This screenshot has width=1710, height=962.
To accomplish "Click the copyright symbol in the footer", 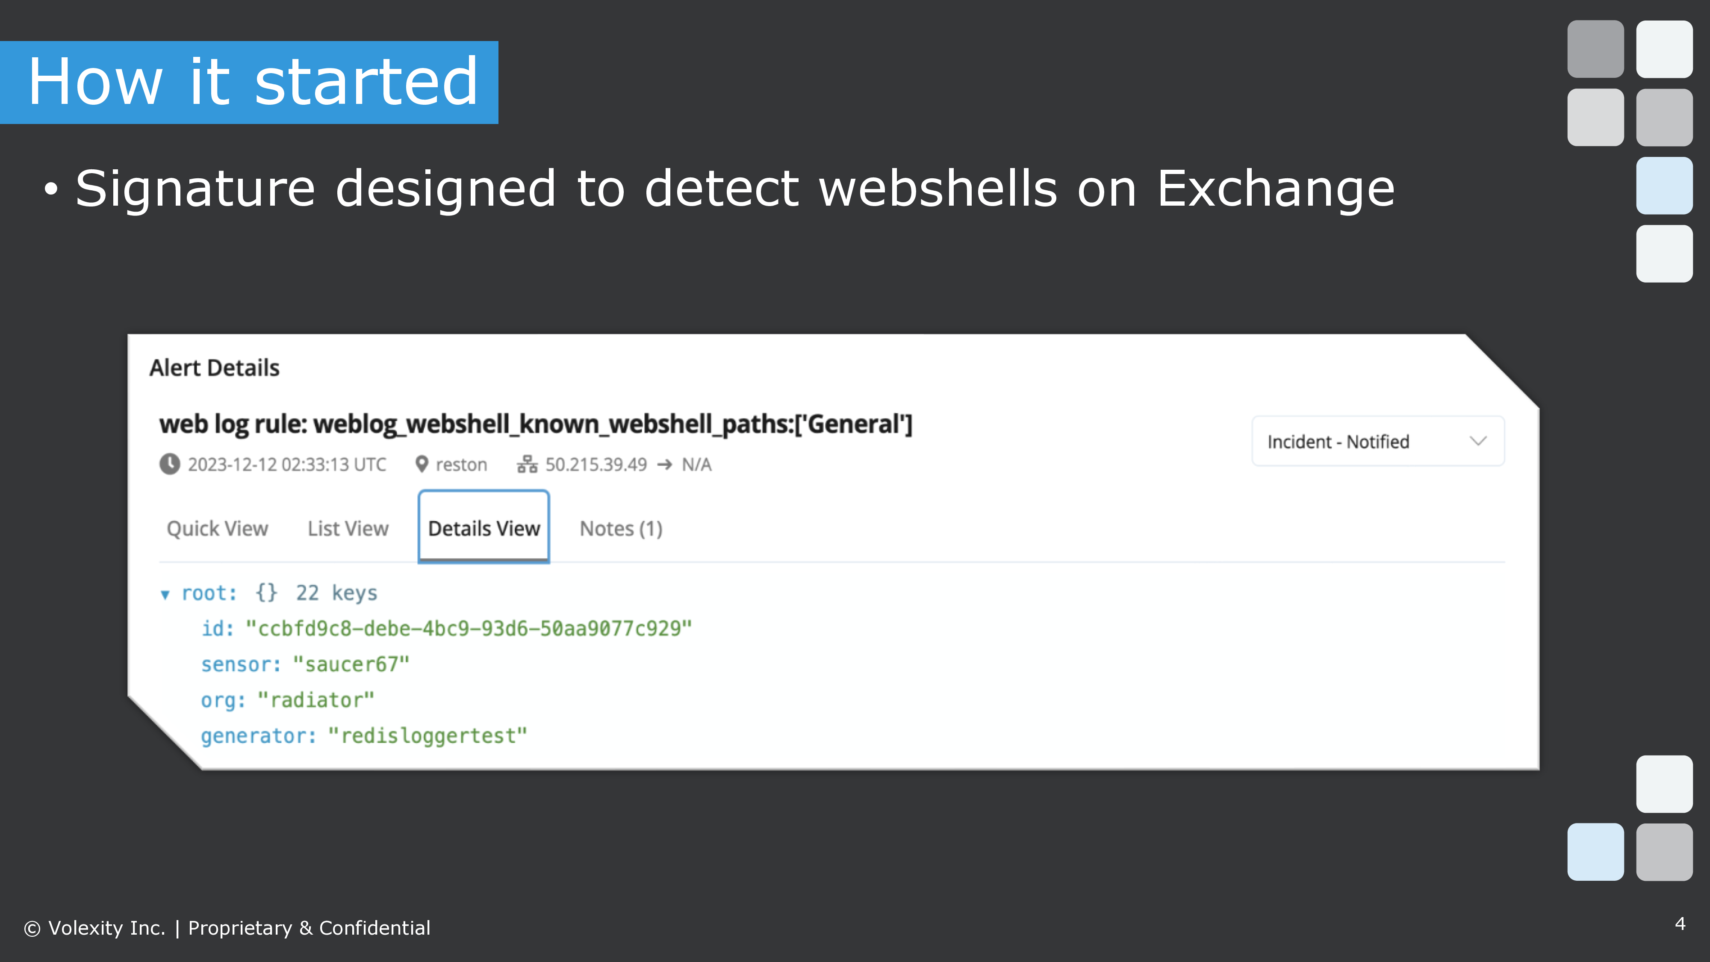I will (32, 928).
